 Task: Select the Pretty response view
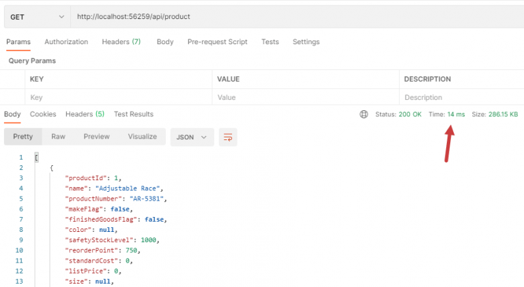(x=23, y=137)
